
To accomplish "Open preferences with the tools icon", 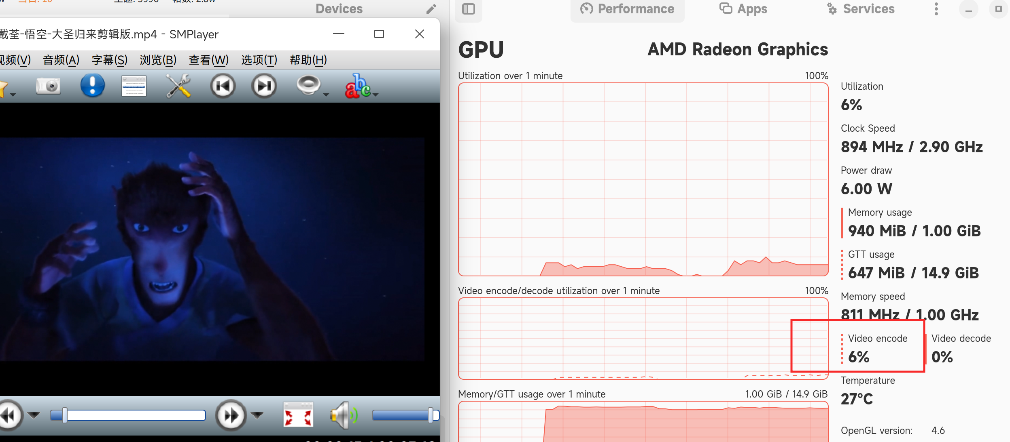I will point(178,86).
